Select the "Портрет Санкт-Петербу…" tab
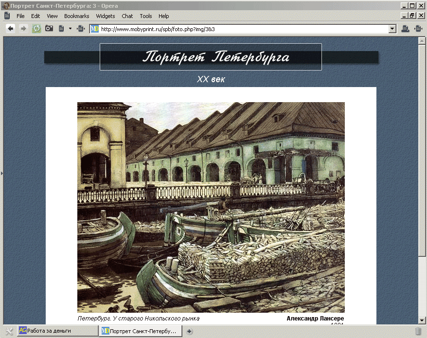The image size is (427, 338). coord(140,331)
